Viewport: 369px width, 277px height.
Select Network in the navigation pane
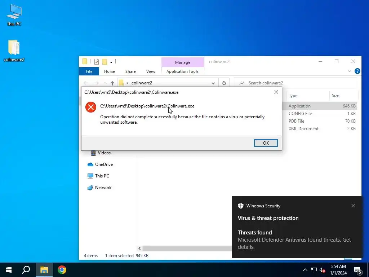99,188
